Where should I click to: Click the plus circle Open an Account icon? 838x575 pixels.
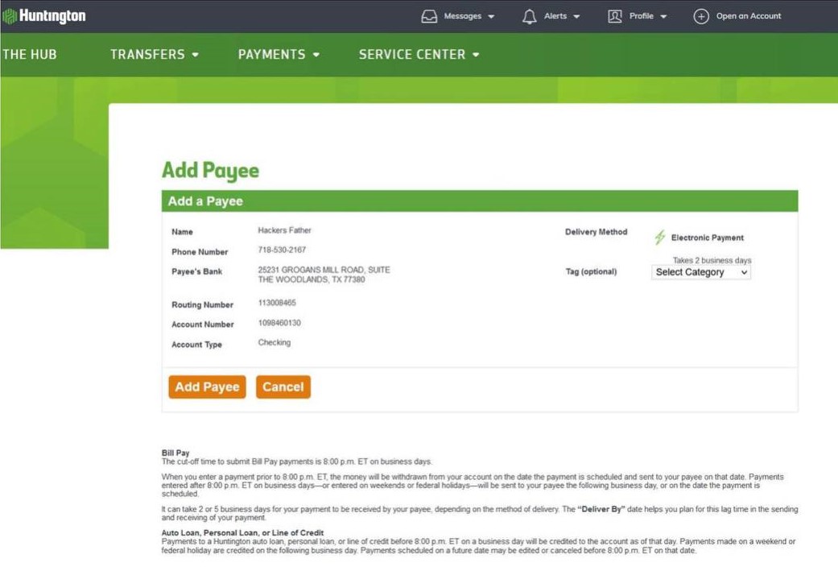coord(701,16)
